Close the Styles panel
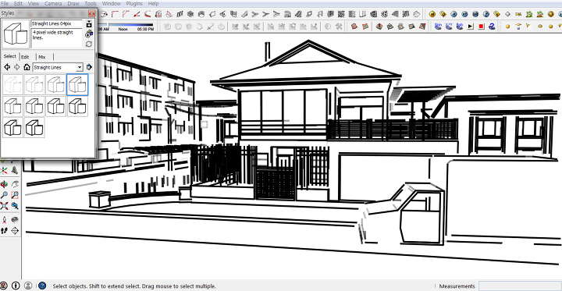Image resolution: width=562 pixels, height=291 pixels. [x=91, y=13]
